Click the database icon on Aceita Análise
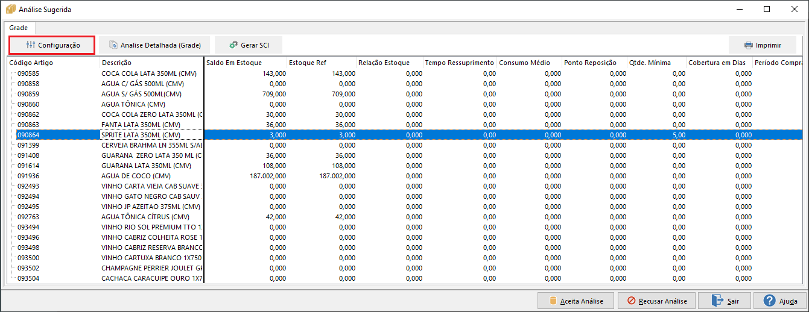Viewport: 809px width, 312px height. (x=553, y=301)
